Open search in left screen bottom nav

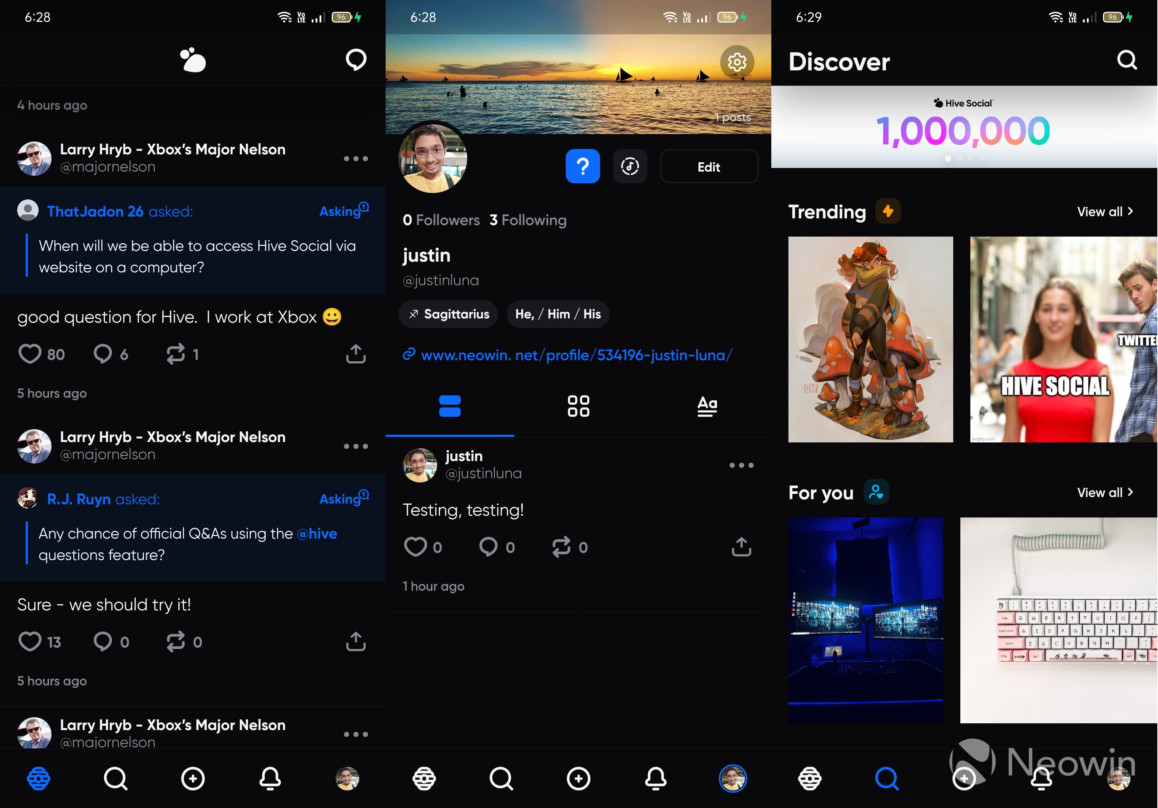(115, 778)
